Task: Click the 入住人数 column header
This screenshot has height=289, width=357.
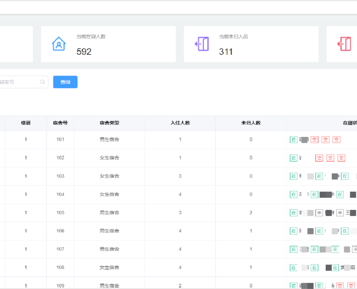Action: [180, 123]
